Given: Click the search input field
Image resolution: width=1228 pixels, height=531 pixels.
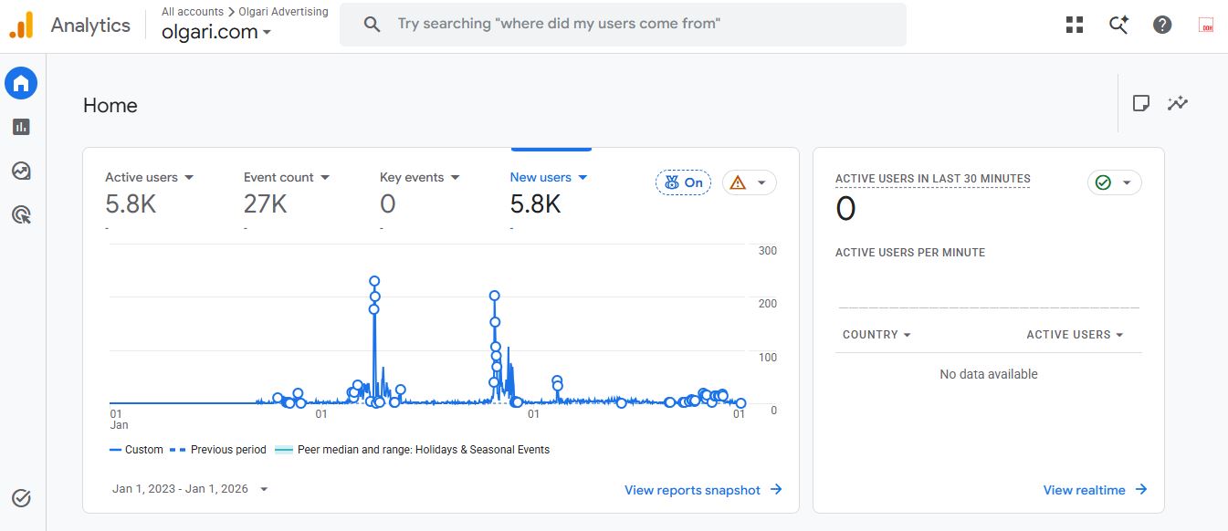Looking at the screenshot, I should click(x=623, y=25).
